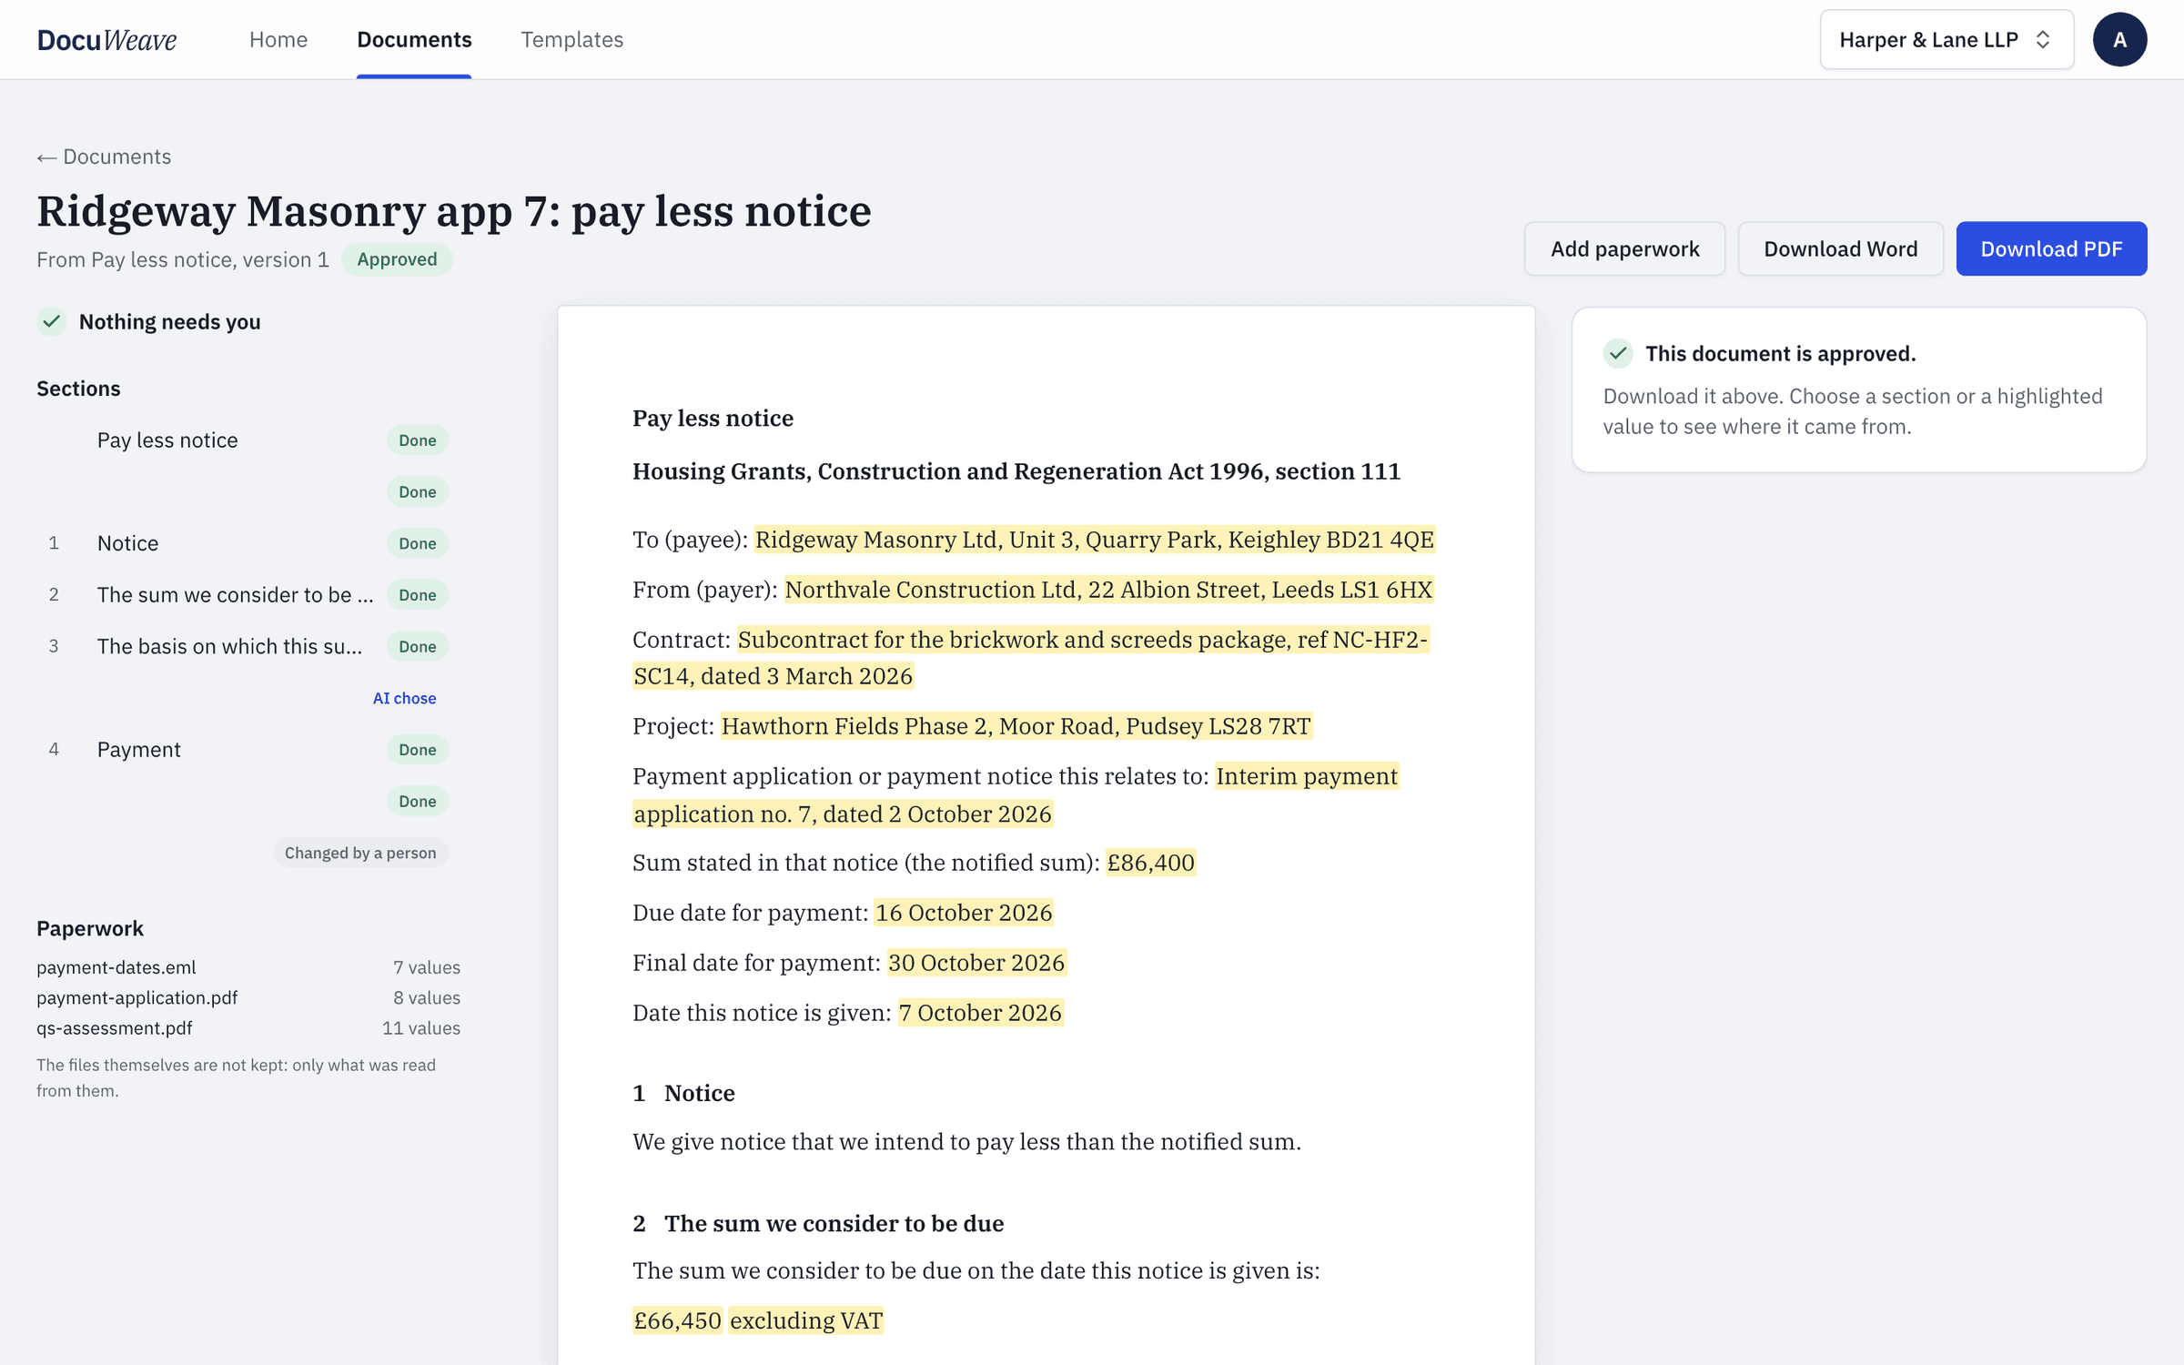
Task: Click the Done badge beside Payment
Action: point(418,750)
